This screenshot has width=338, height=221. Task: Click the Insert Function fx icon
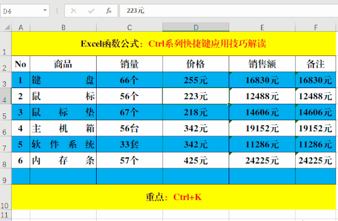tap(108, 11)
